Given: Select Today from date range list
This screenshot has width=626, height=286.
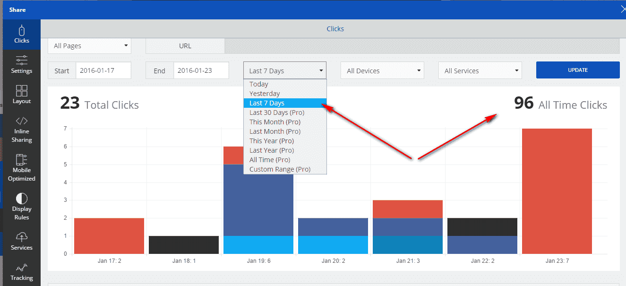Looking at the screenshot, I should coord(259,84).
